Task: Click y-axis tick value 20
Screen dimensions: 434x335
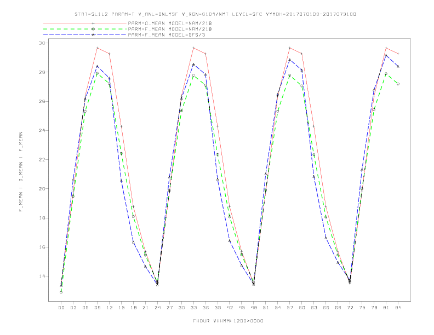Action: coord(42,189)
